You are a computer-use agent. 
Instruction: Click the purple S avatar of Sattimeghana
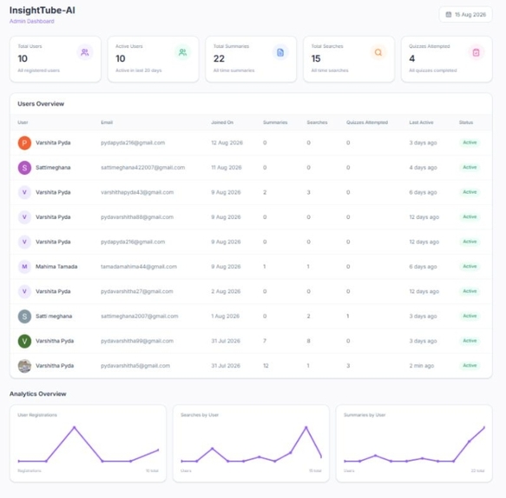(24, 168)
